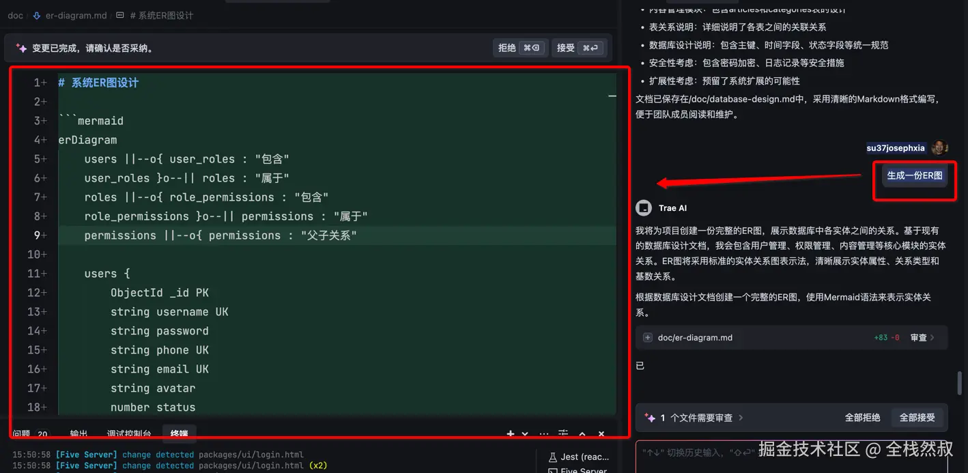Click the 表关系说明 bullet text
The image size is (968, 473).
tap(737, 27)
